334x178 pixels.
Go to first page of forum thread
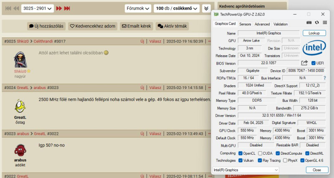[x=8, y=8]
